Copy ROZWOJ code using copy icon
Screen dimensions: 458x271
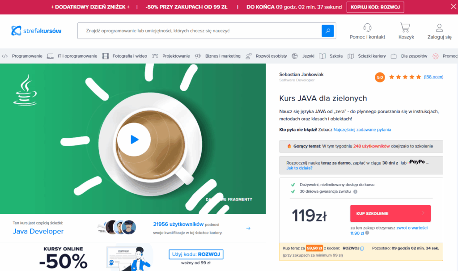[x=362, y=249]
